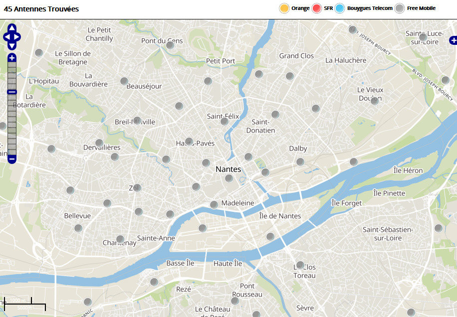Toggle the Bouygues Telecom blue filter
Viewport: 457px width, 317px height.
[x=340, y=8]
